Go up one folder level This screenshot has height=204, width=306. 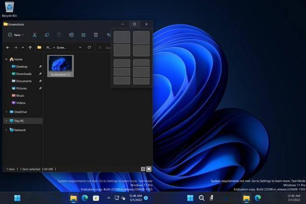(x=30, y=47)
